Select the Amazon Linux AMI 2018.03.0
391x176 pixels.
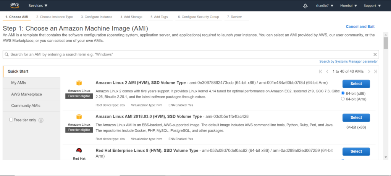click(356, 118)
